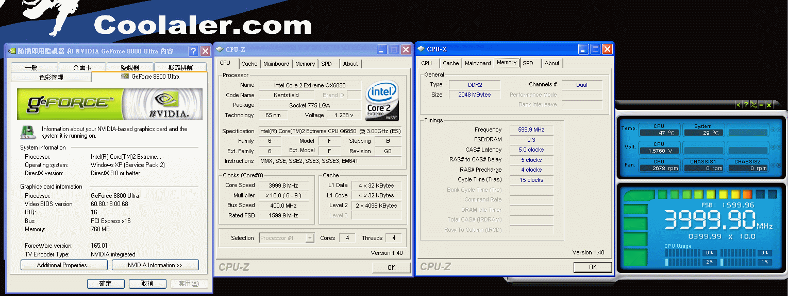Click the Intel Core 2 Extreme logo
788x296 pixels.
click(x=382, y=100)
